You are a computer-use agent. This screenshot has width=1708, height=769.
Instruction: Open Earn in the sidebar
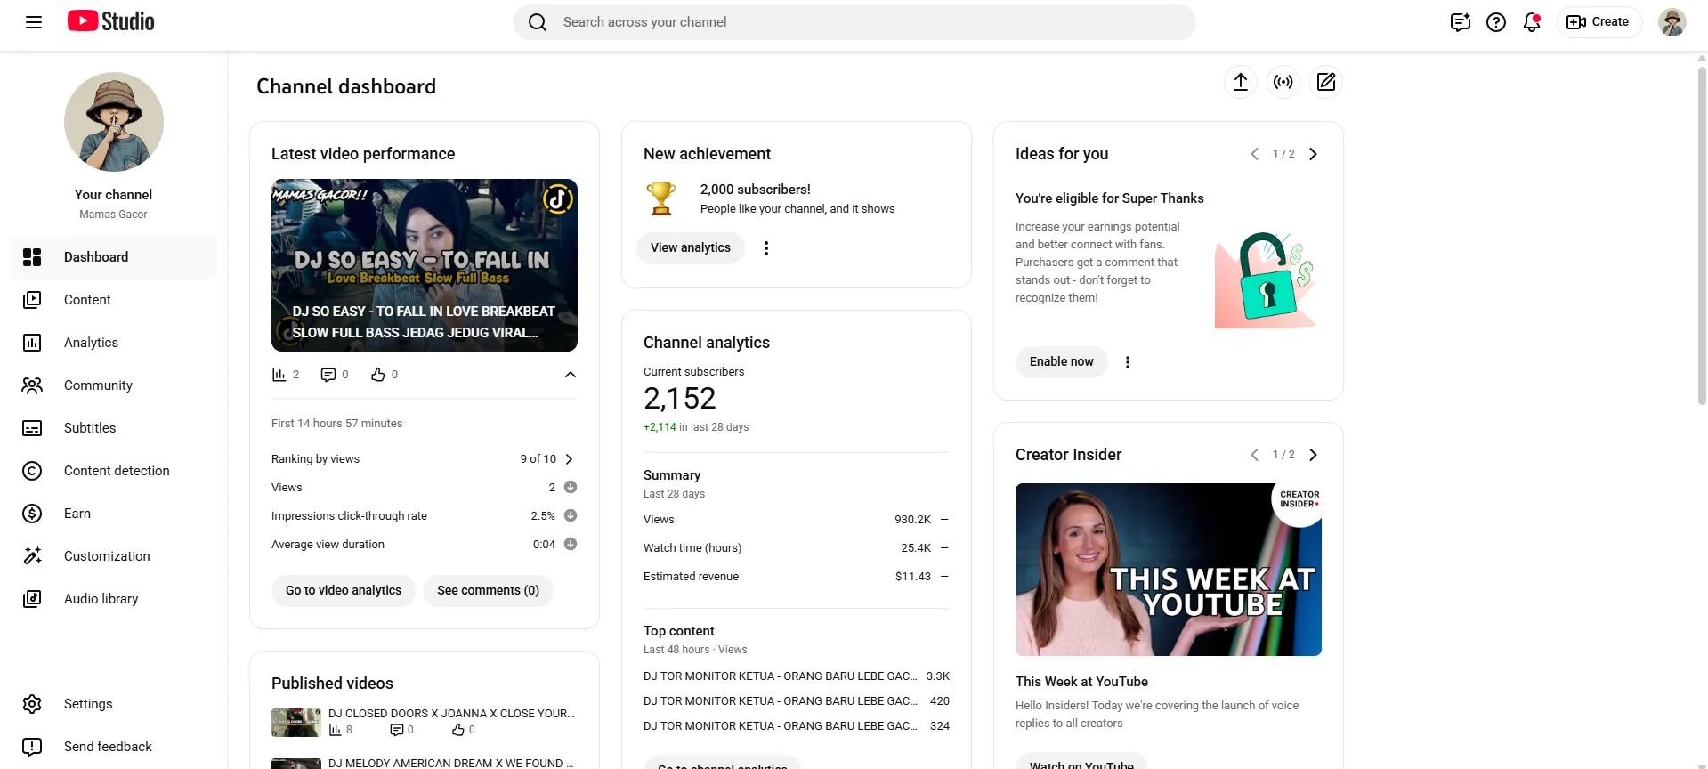coord(114,514)
